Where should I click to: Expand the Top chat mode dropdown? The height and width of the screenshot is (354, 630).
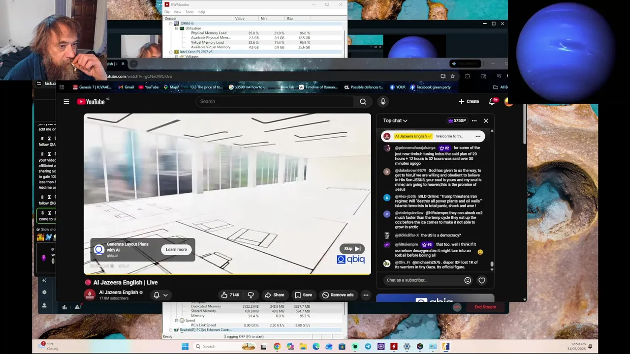395,120
